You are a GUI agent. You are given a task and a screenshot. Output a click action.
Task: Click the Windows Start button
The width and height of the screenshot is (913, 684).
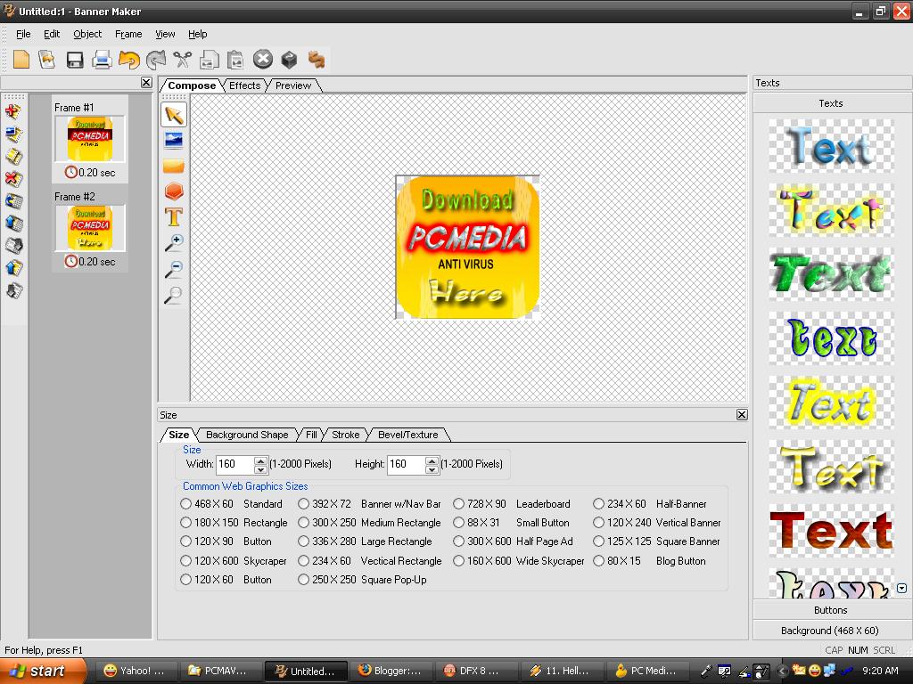click(x=43, y=671)
